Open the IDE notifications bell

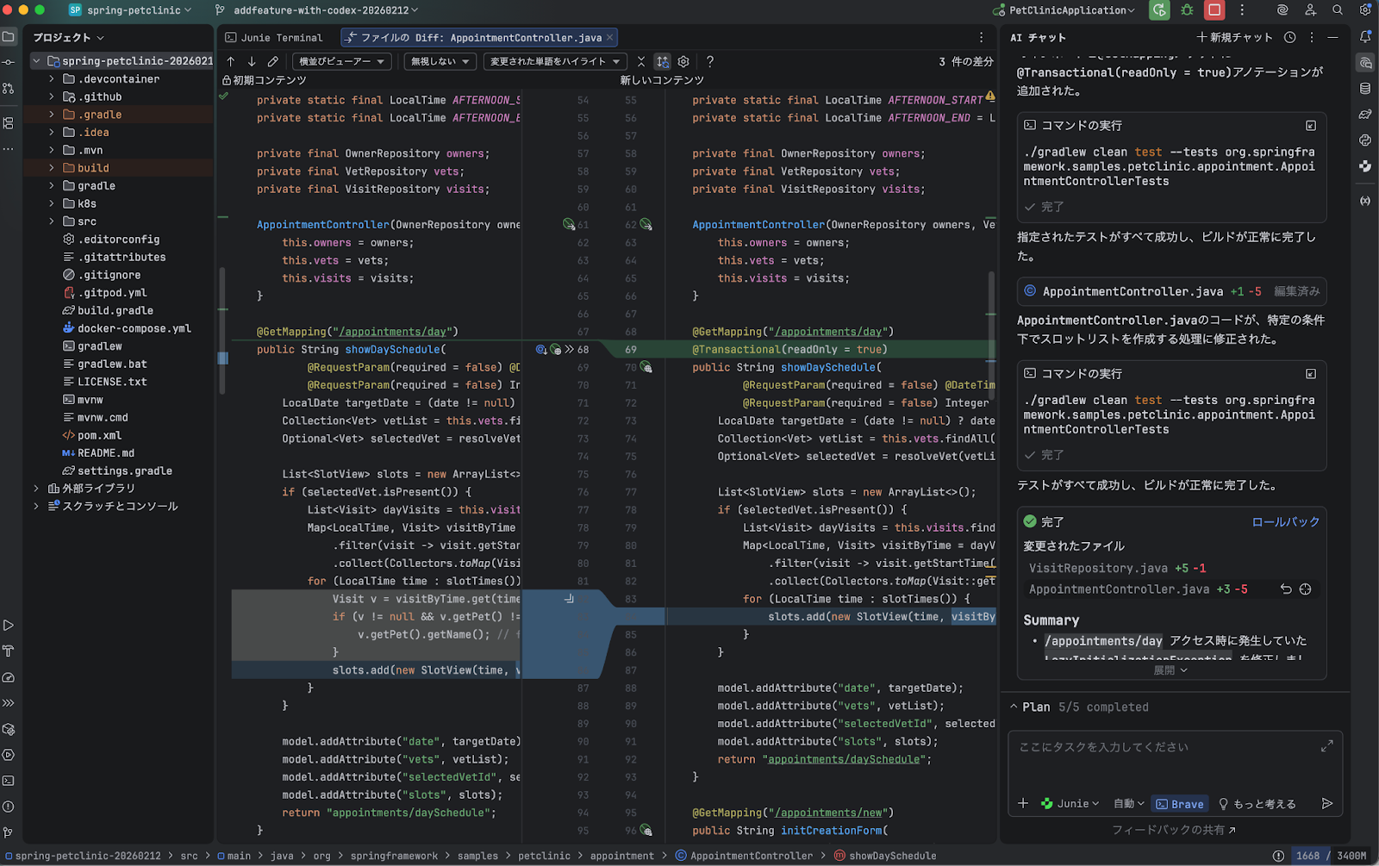[1365, 36]
